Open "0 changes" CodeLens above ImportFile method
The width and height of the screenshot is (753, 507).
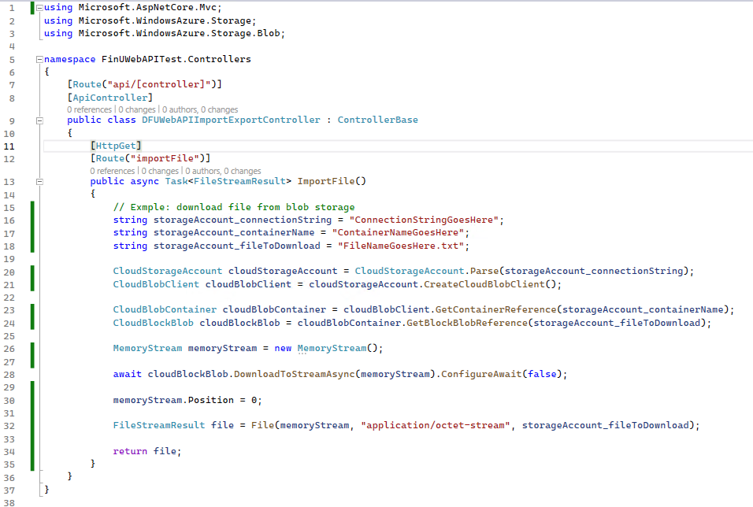[161, 171]
